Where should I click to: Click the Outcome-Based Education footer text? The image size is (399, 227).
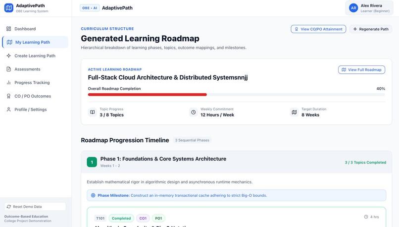coord(26,216)
